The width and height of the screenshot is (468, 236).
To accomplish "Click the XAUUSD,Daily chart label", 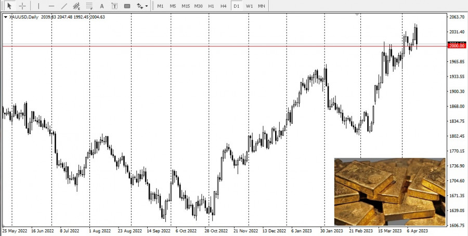I will (x=24, y=17).
